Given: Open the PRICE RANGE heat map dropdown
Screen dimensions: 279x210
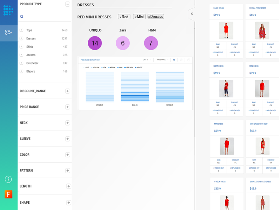Looking at the screenshot, I should 163,60.
